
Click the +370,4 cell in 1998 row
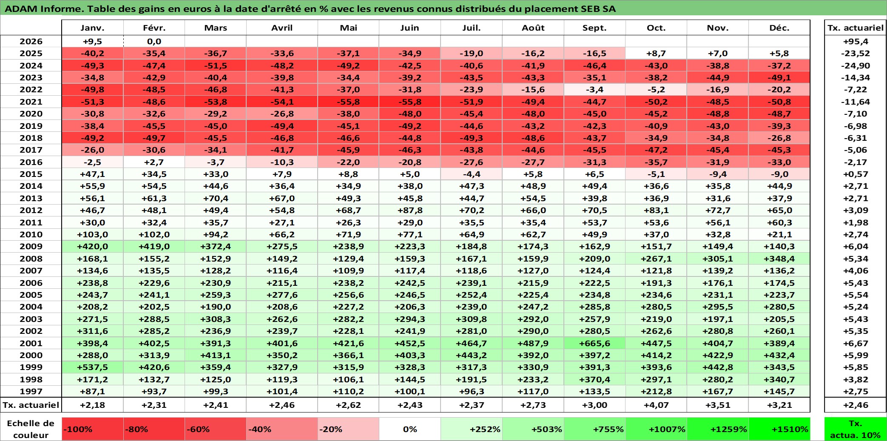[595, 379]
